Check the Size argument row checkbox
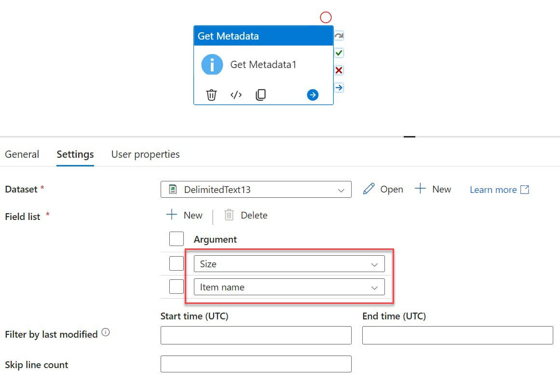Viewport: 560px width, 384px height. point(177,264)
